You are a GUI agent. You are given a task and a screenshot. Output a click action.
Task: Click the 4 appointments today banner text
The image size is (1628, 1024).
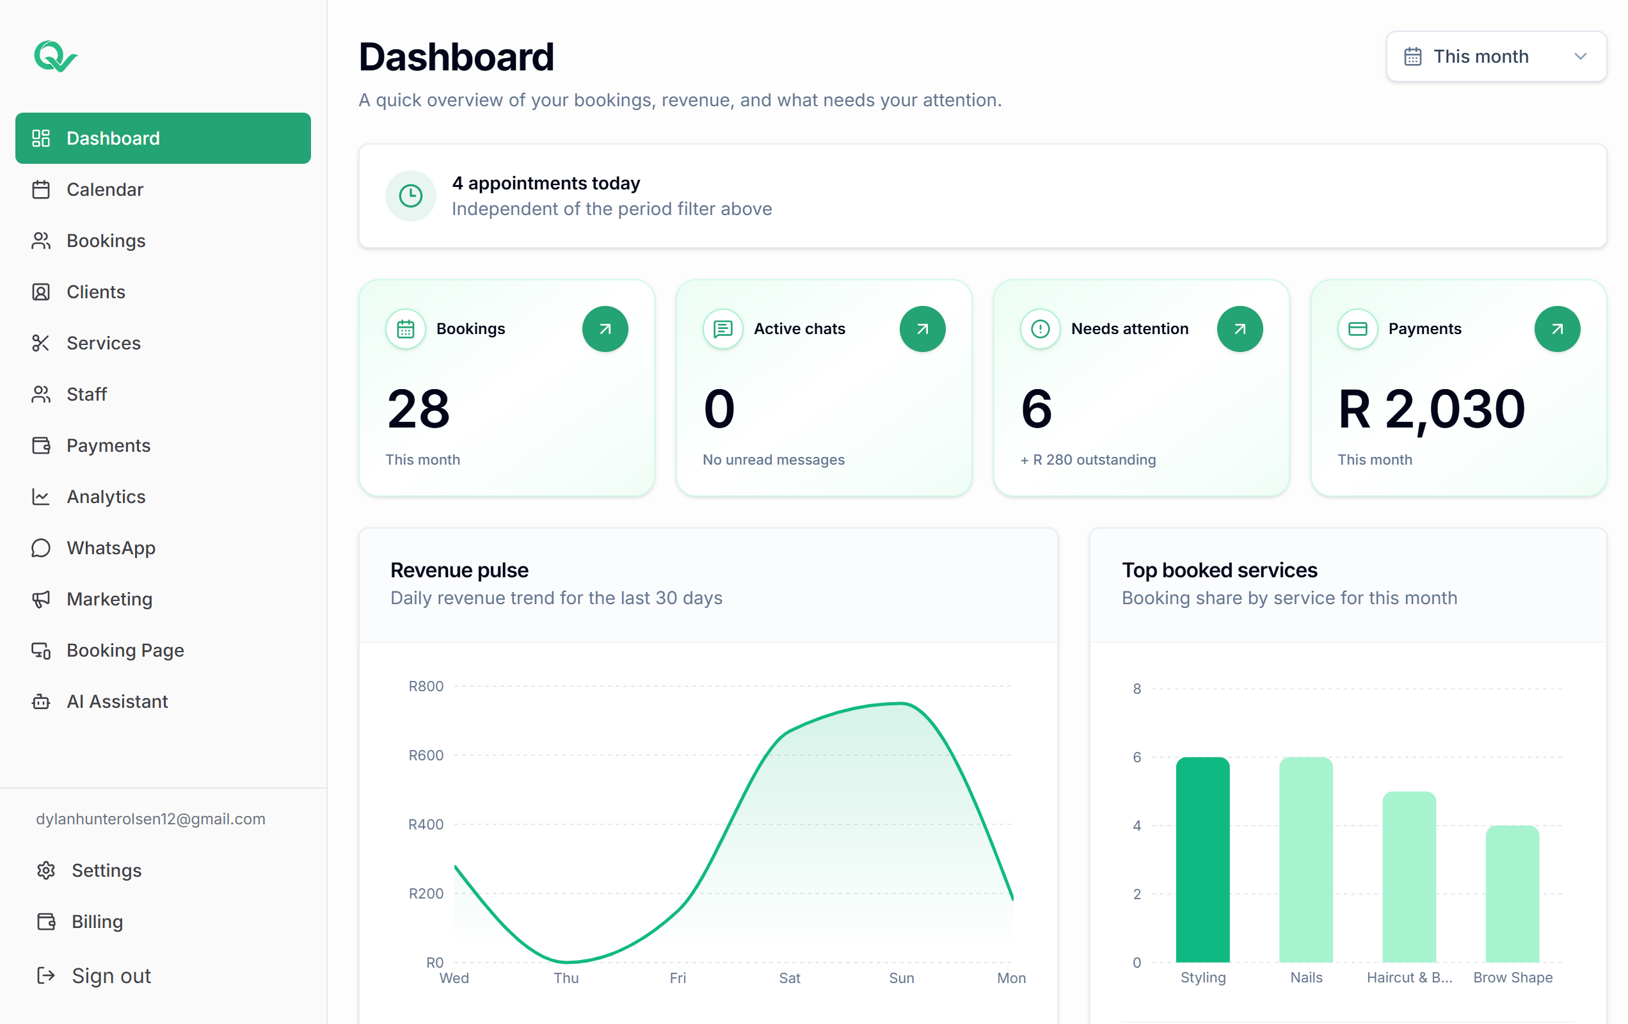tap(546, 183)
